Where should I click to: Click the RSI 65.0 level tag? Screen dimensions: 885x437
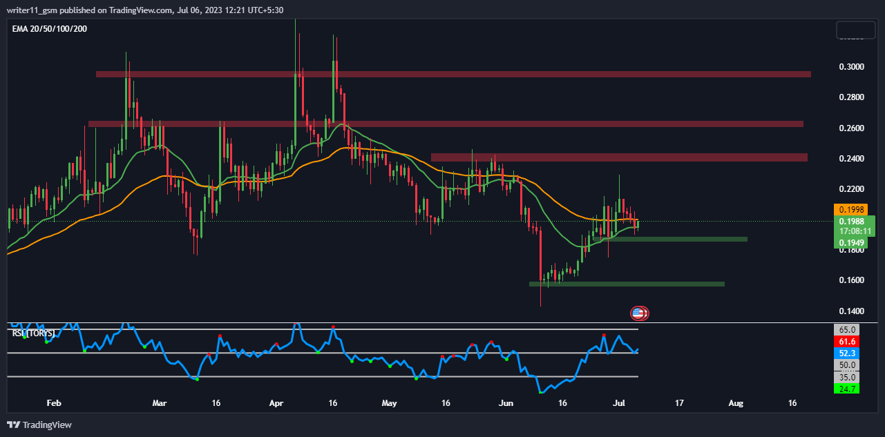pyautogui.click(x=848, y=330)
